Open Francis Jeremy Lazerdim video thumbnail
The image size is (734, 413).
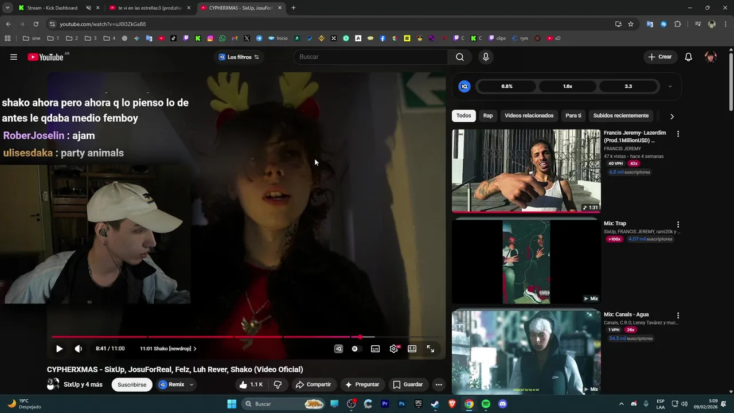pos(526,171)
